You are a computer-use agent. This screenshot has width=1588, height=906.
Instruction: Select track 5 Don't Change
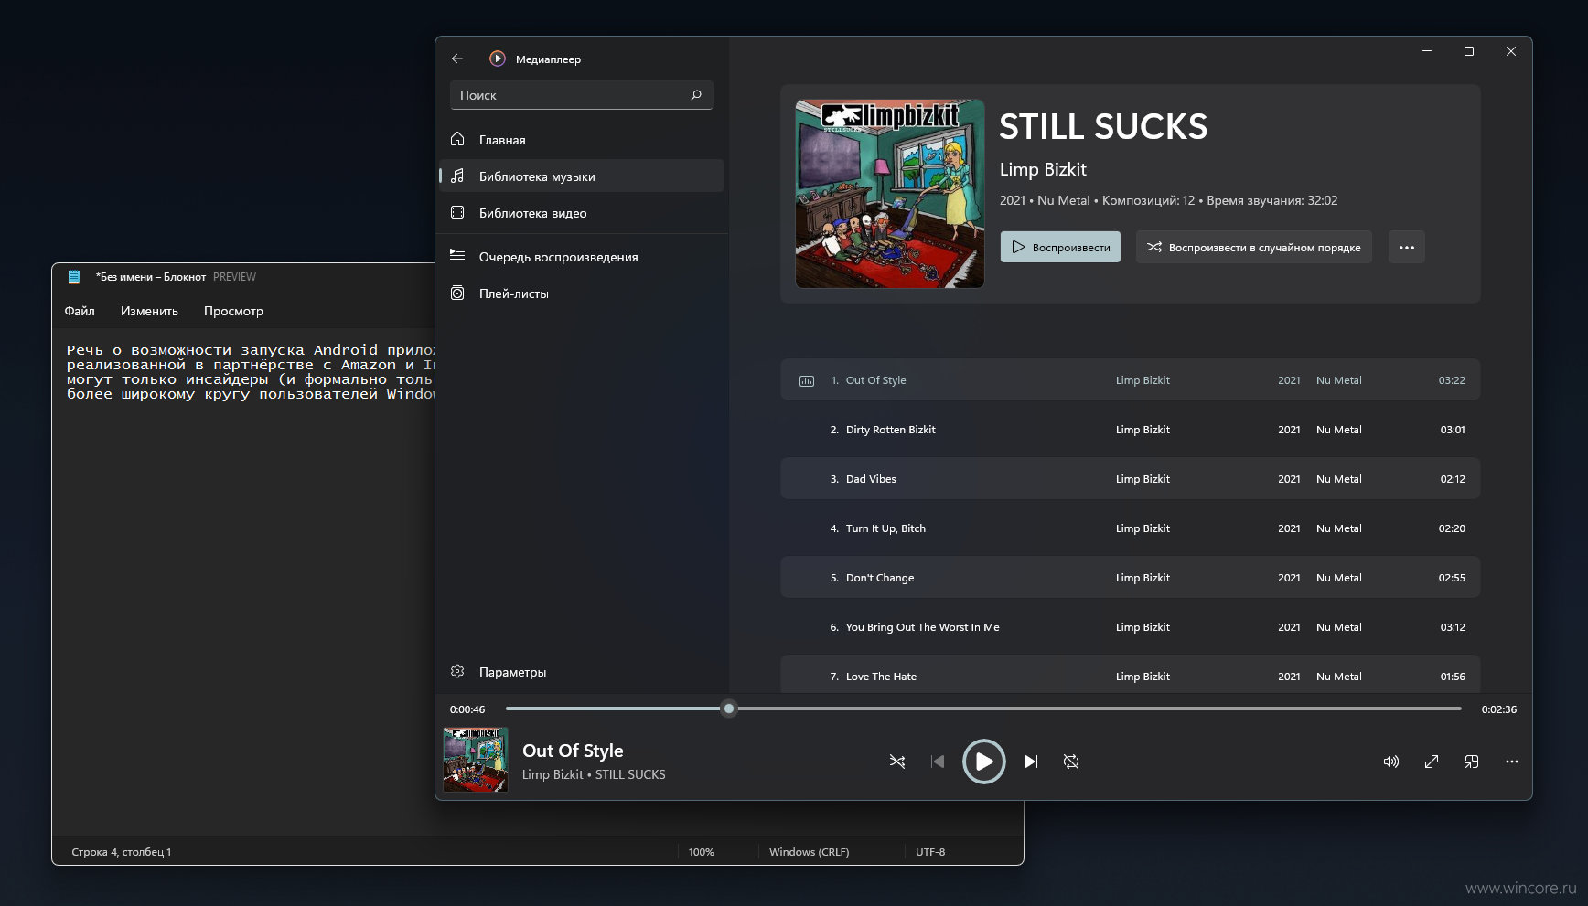click(1130, 577)
